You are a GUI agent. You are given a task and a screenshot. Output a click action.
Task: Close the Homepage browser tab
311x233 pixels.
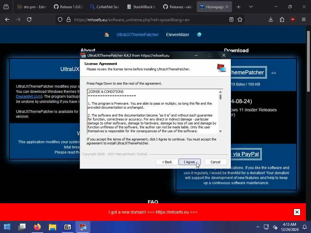[227, 7]
